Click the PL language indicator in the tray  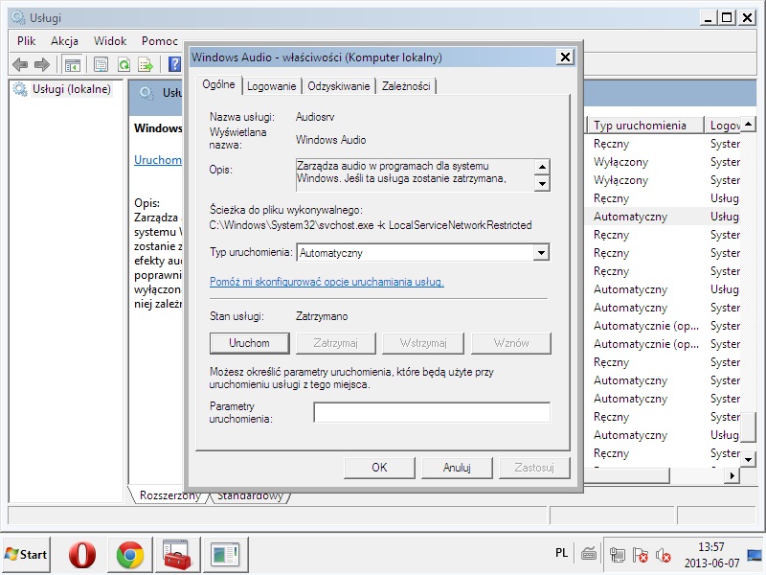point(562,553)
